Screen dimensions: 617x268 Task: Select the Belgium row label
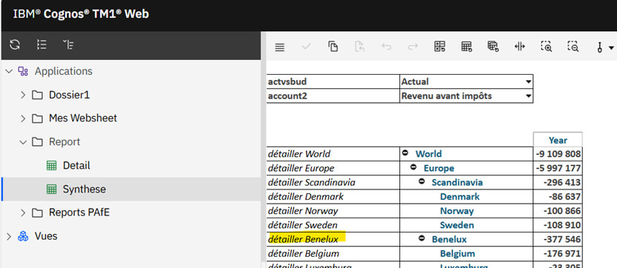(457, 253)
